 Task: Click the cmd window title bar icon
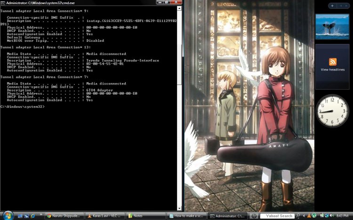click(x=3, y=3)
